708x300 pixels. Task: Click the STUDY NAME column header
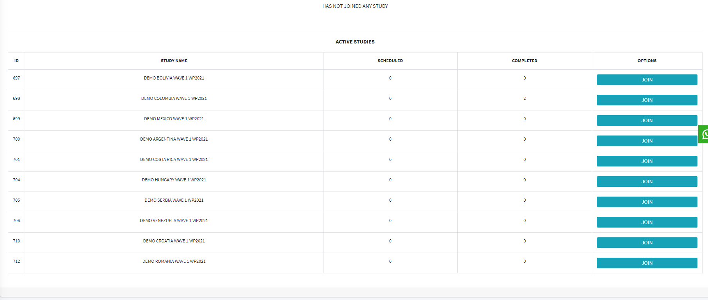pos(174,61)
